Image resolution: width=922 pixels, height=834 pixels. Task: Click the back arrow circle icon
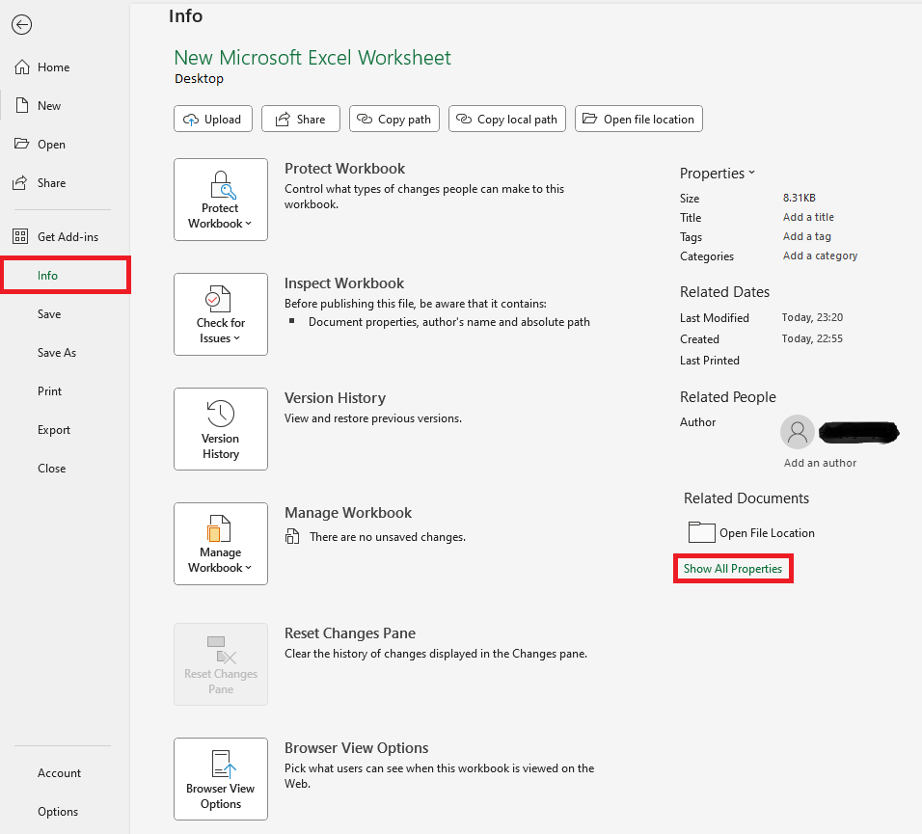click(x=22, y=25)
